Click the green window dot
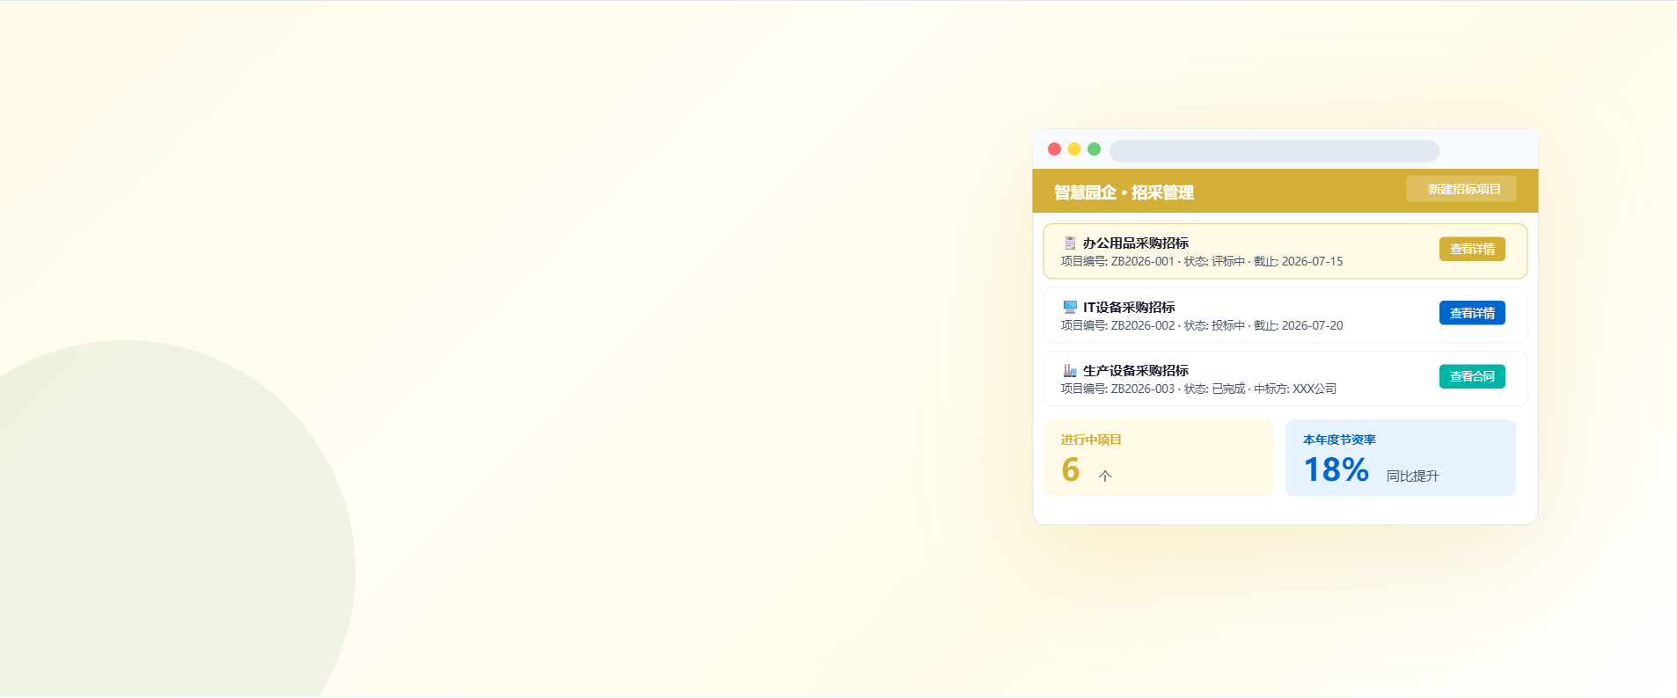The height and width of the screenshot is (698, 1677). [1094, 149]
